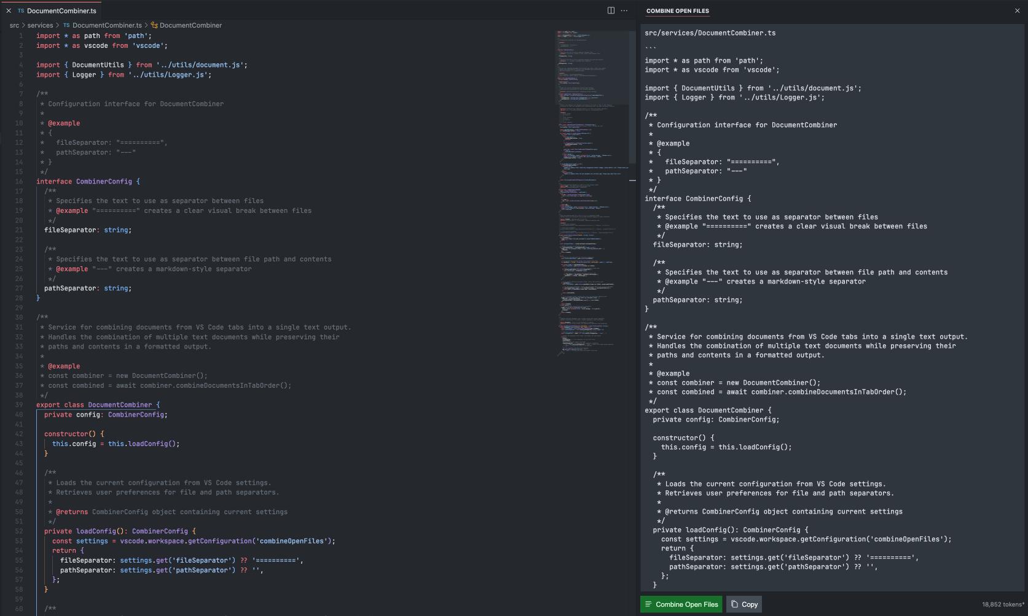The image size is (1028, 616).
Task: Click the Logger import on editor line 5
Action: coord(124,75)
